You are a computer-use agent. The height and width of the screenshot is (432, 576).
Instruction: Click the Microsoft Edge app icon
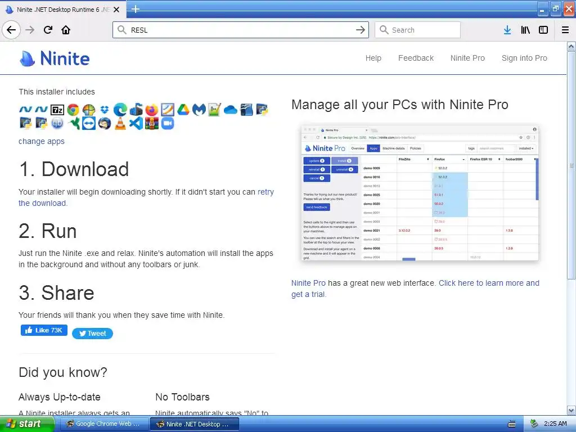coord(120,110)
